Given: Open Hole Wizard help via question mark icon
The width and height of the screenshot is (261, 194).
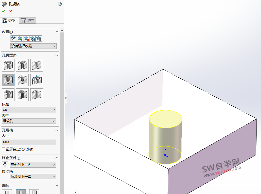Looking at the screenshot, I should [x=60, y=4].
